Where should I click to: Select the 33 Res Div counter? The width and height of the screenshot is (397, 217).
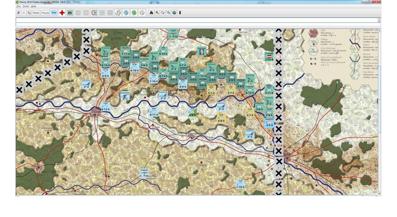[259, 107]
